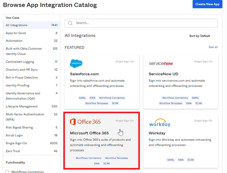Viewport: 227px width, 173px height.
Task: Click SAML tag on Workday card
Action: pyautogui.click(x=171, y=160)
